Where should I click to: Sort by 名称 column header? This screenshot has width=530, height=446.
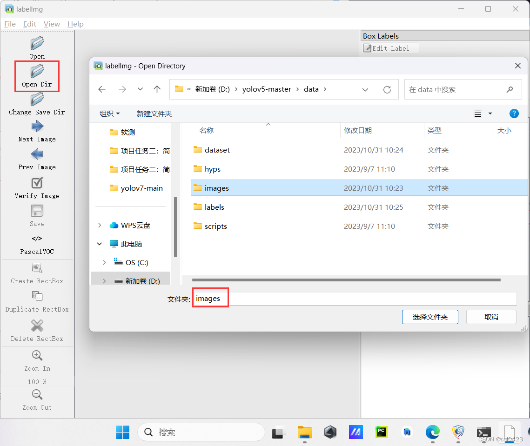tap(207, 130)
